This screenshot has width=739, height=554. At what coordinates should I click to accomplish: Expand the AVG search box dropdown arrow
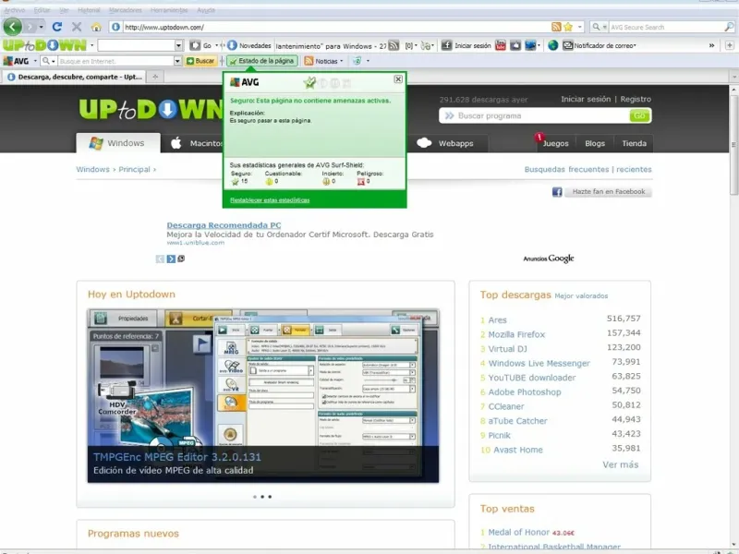[177, 61]
